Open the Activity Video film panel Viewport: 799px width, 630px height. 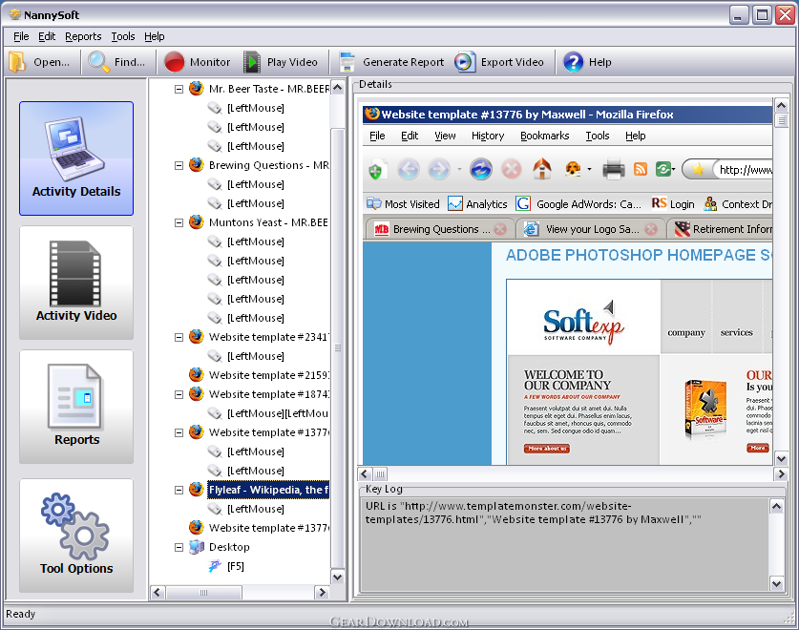coord(76,283)
